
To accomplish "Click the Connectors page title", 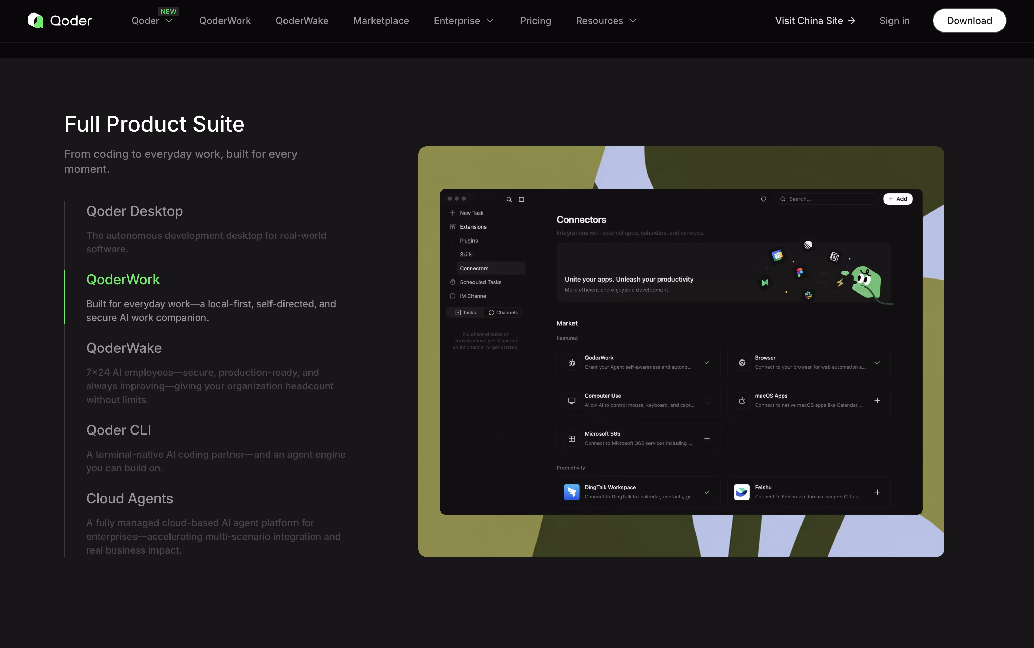I will pos(581,220).
